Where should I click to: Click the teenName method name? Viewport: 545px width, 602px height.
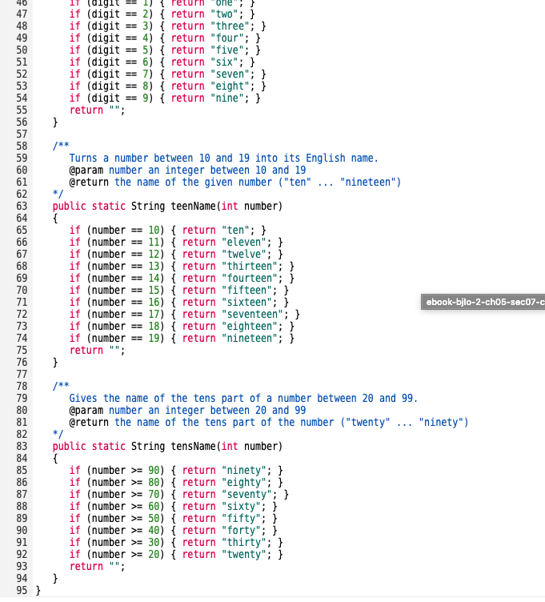click(x=194, y=207)
